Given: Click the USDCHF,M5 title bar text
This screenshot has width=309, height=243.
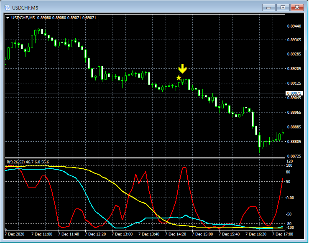Looking at the screenshot, I should click(x=26, y=8).
